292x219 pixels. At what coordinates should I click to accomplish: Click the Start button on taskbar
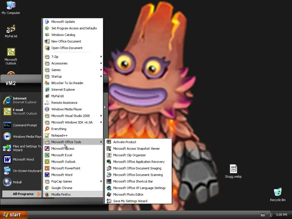(x=14, y=215)
